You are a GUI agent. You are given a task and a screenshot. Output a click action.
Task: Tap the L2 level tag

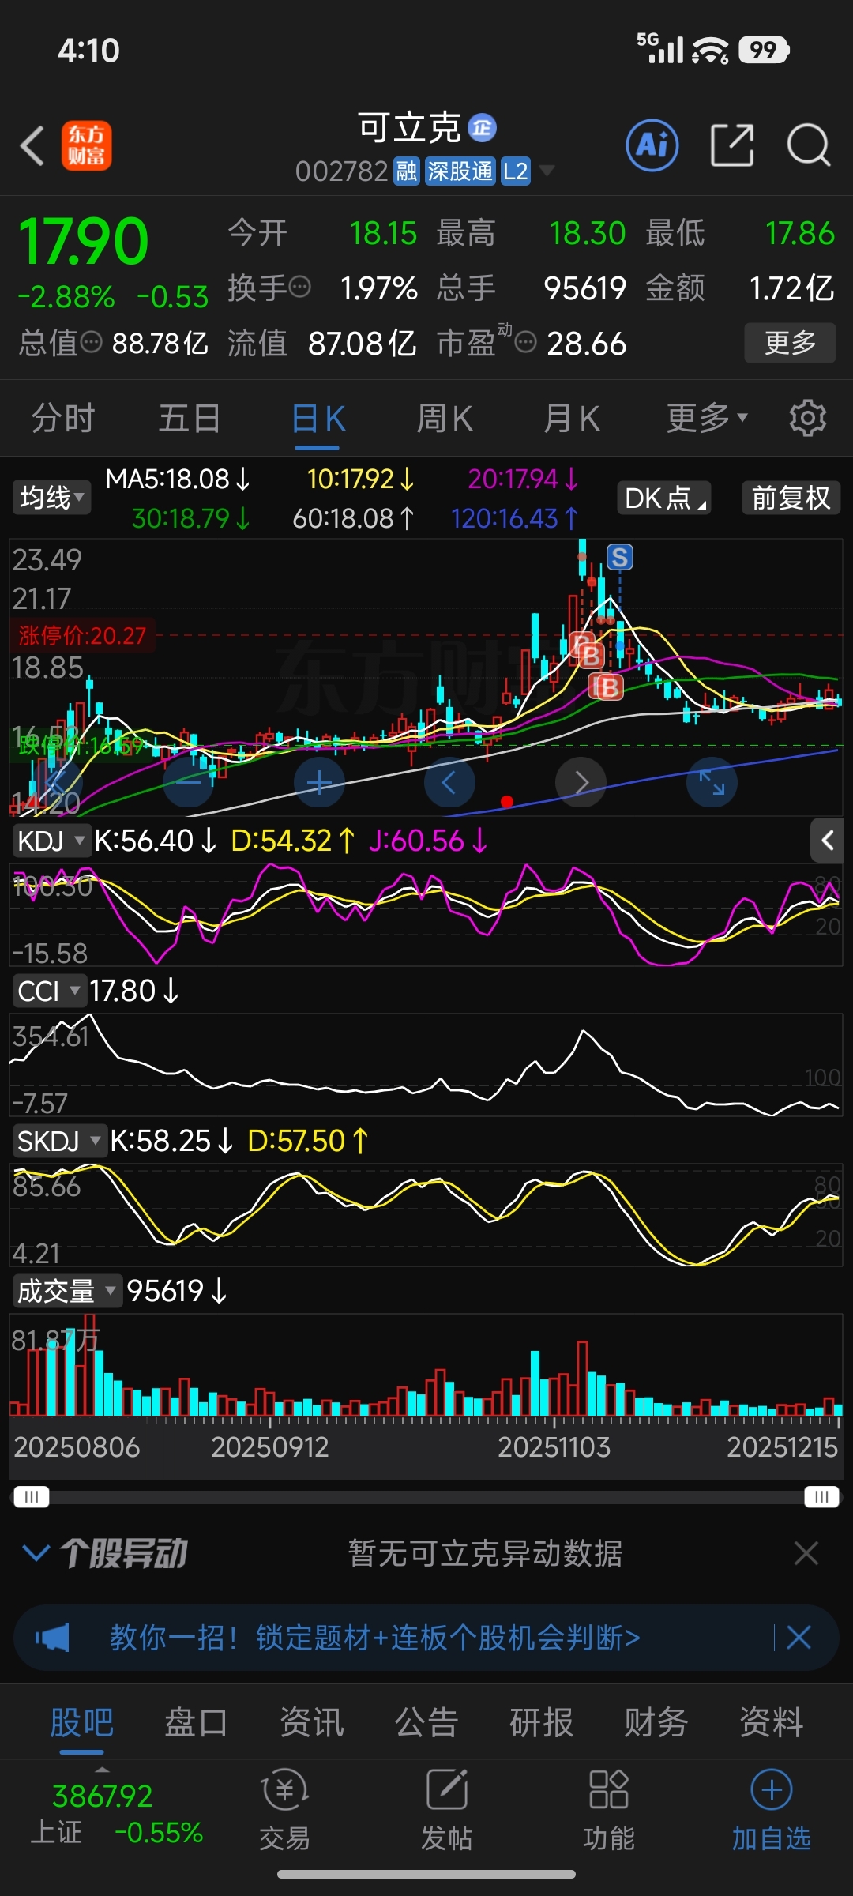pos(515,171)
